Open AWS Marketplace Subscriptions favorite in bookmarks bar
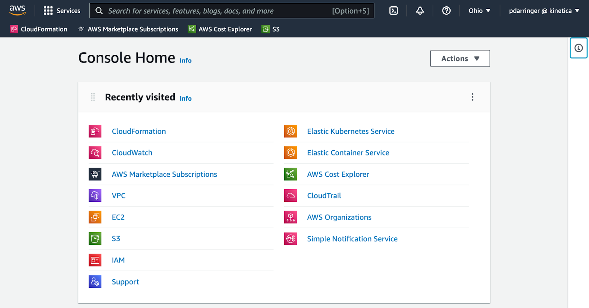 coord(128,29)
